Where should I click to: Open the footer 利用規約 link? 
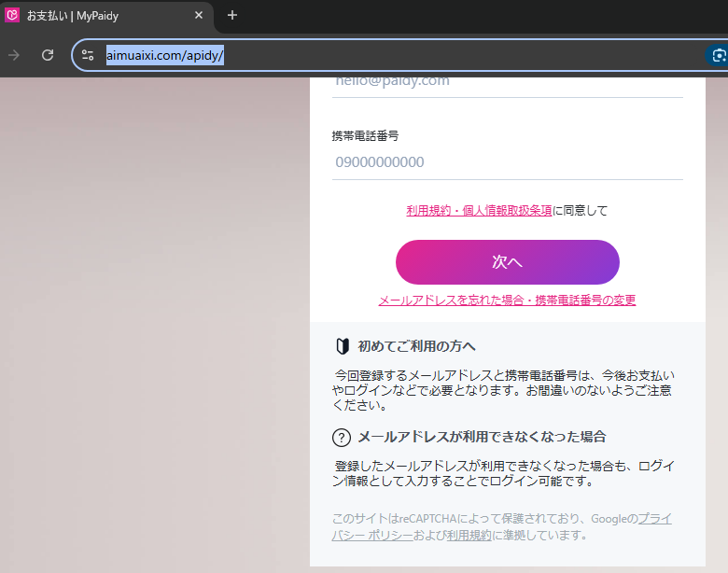pyautogui.click(x=469, y=536)
